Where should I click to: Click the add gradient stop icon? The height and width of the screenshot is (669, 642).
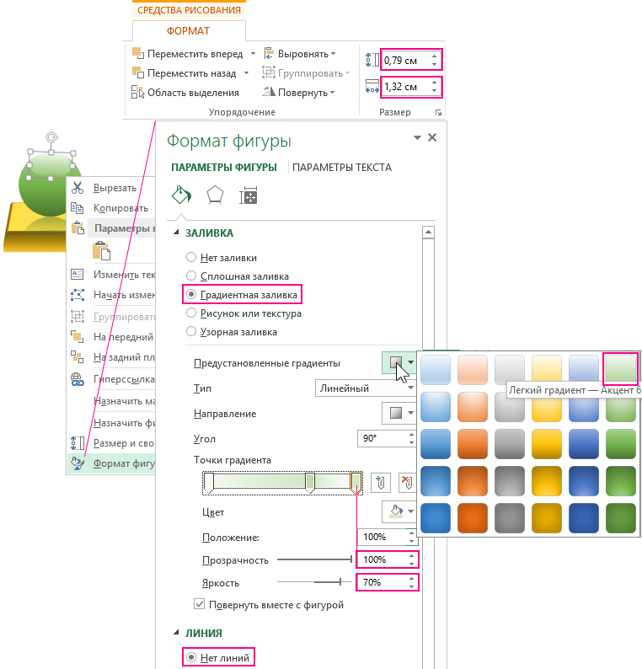381,483
